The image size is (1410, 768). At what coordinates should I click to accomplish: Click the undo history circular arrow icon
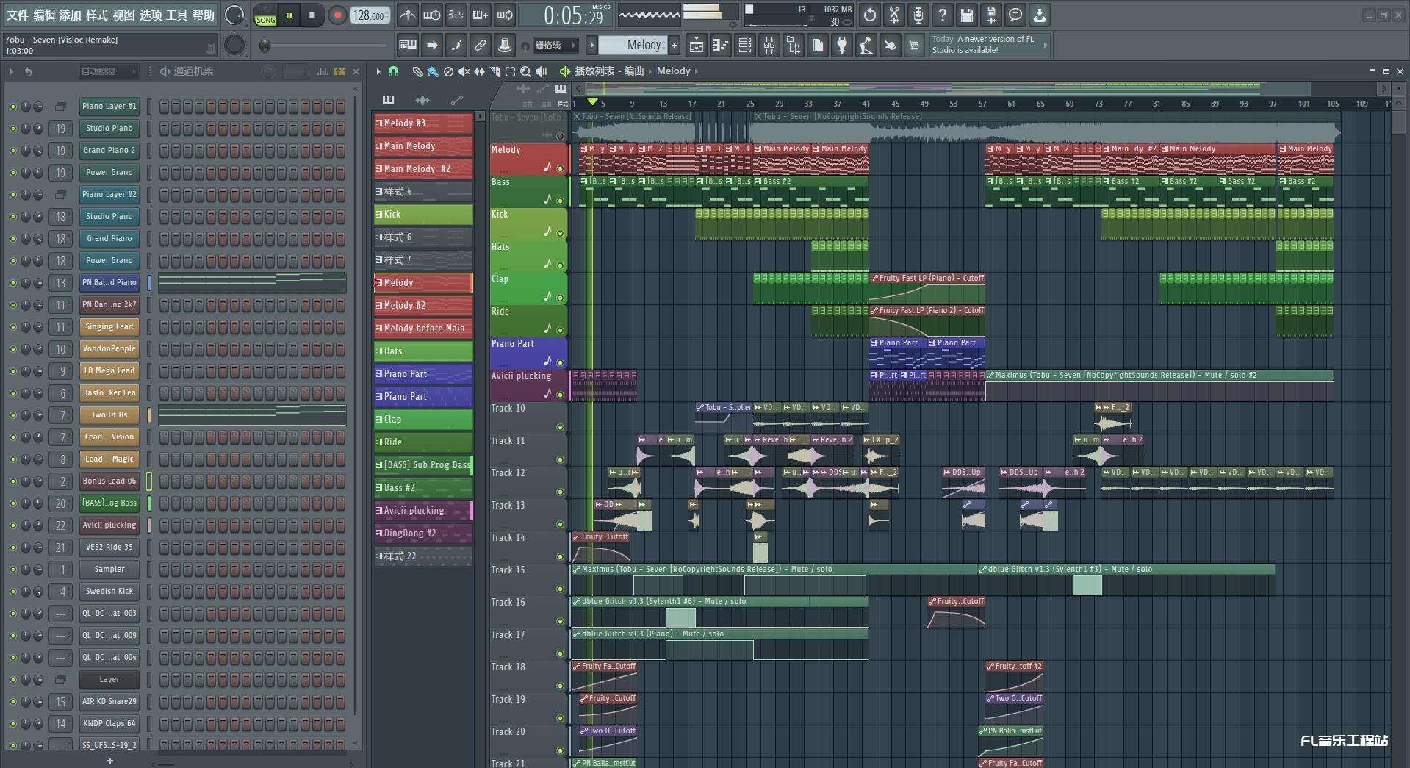point(870,15)
